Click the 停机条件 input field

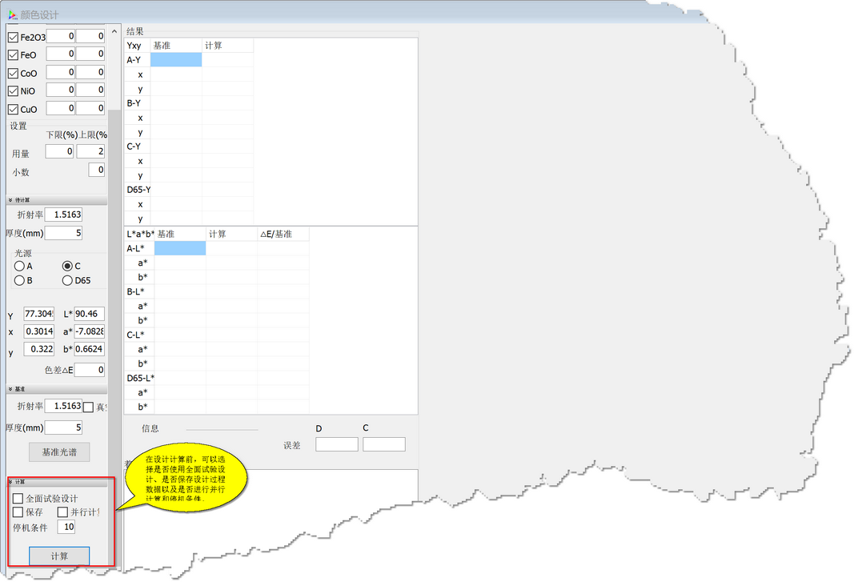click(66, 527)
